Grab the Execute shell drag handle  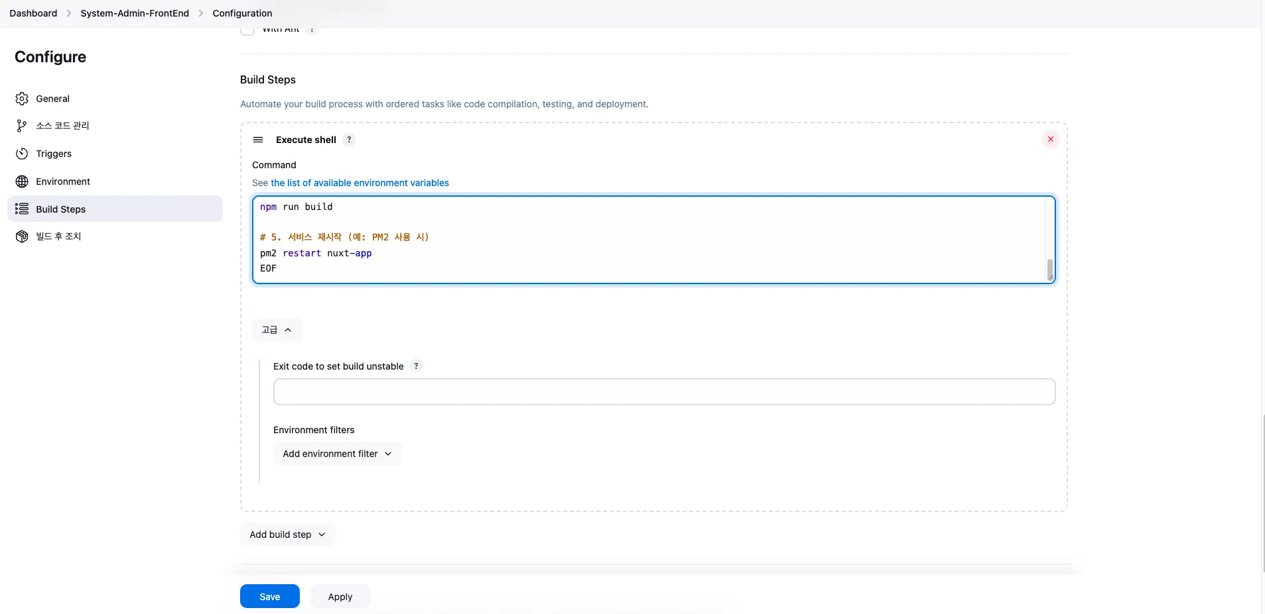258,140
